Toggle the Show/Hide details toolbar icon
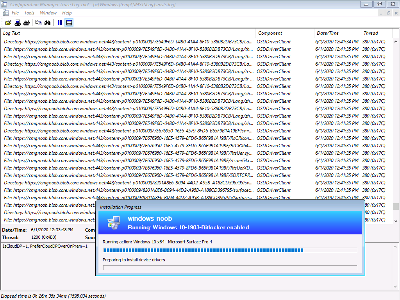400x300 pixels. pos(69,23)
